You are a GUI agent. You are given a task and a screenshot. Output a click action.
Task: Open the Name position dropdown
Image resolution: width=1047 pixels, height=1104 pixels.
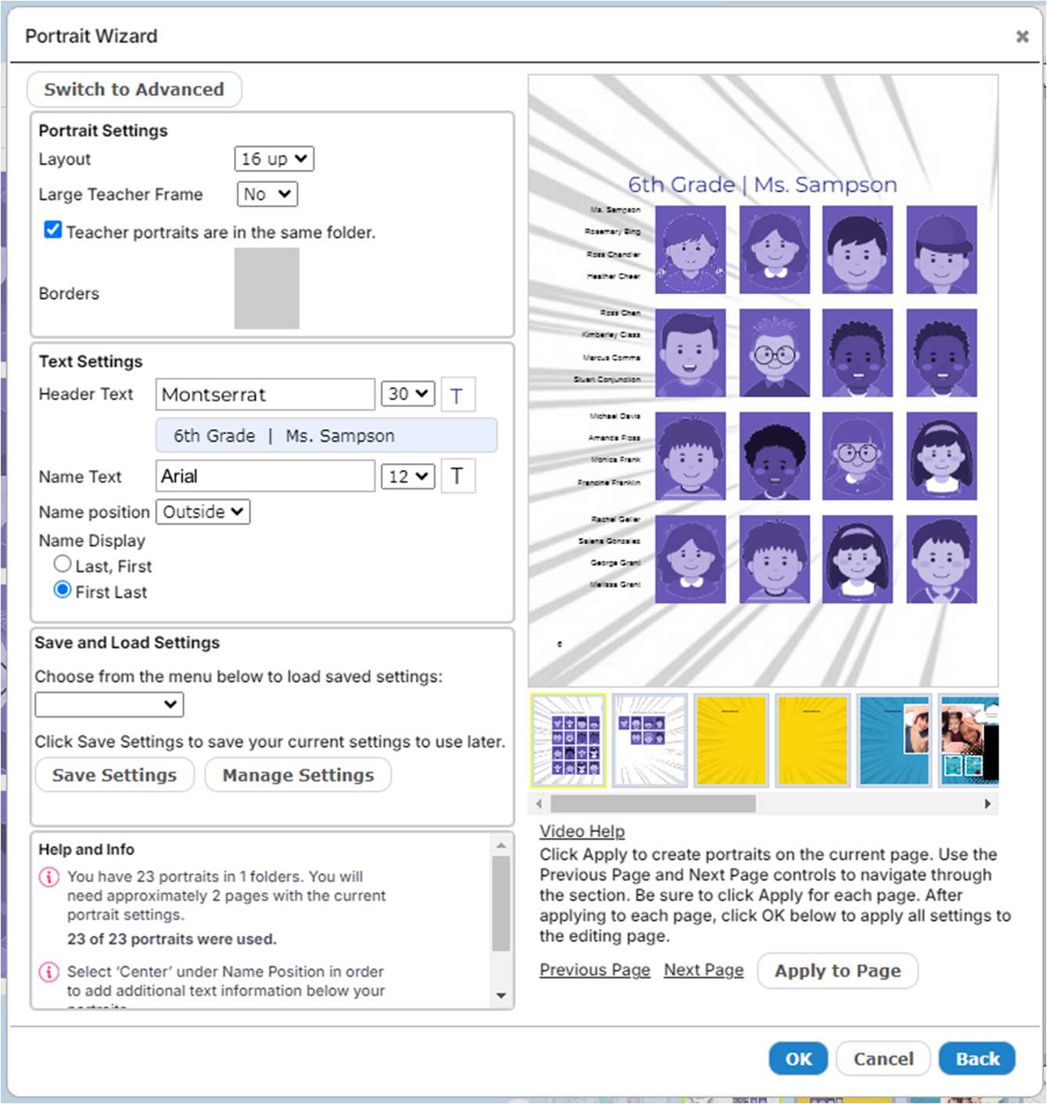(203, 512)
